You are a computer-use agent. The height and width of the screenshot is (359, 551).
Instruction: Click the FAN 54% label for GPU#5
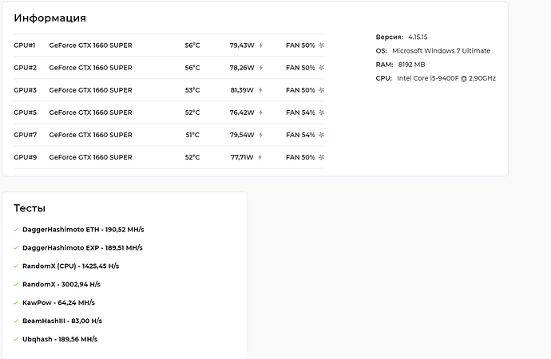(300, 112)
